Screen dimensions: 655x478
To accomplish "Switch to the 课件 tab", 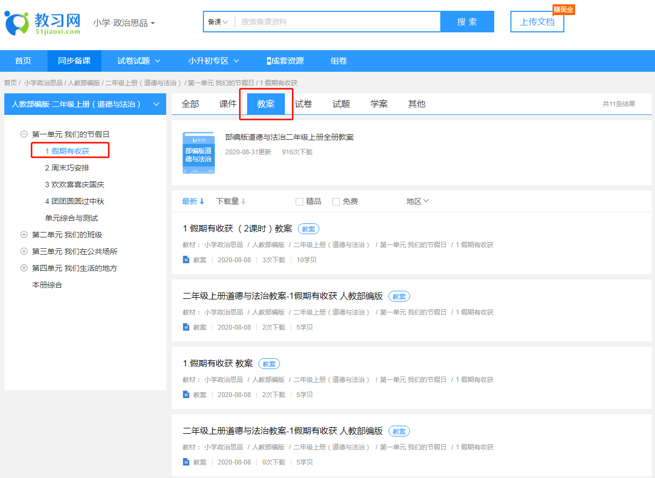I will [x=228, y=104].
